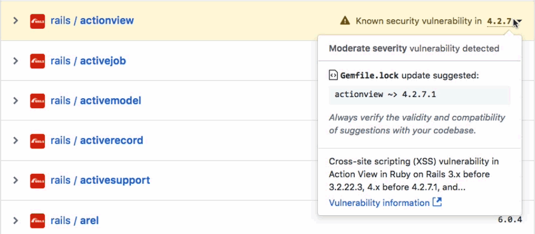Click the Rails logo beside activemodel
535x234 pixels.
(x=38, y=101)
